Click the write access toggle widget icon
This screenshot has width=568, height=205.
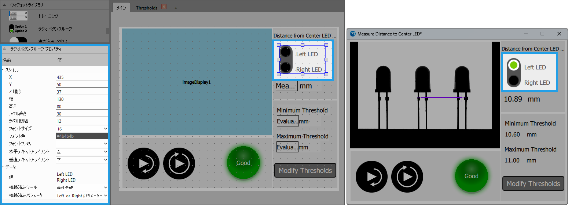click(18, 40)
